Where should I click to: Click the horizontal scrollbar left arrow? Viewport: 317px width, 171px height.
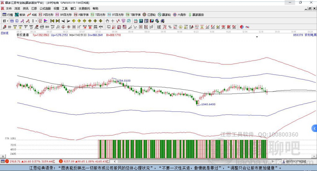pos(115,161)
